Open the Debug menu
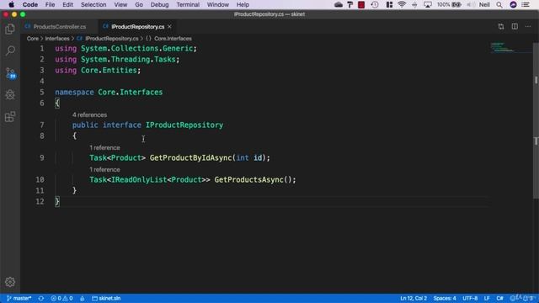The image size is (539, 303). (x=159, y=4)
